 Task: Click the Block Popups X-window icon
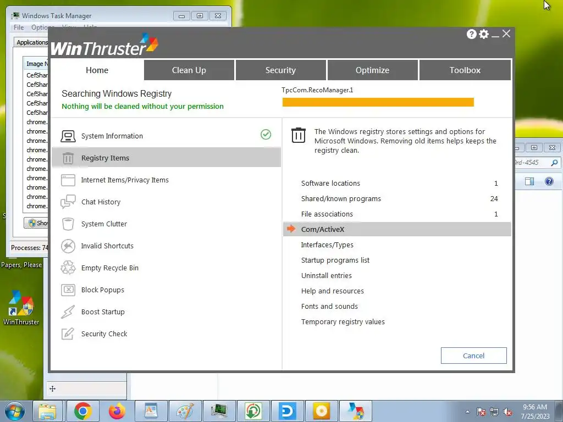coord(68,290)
